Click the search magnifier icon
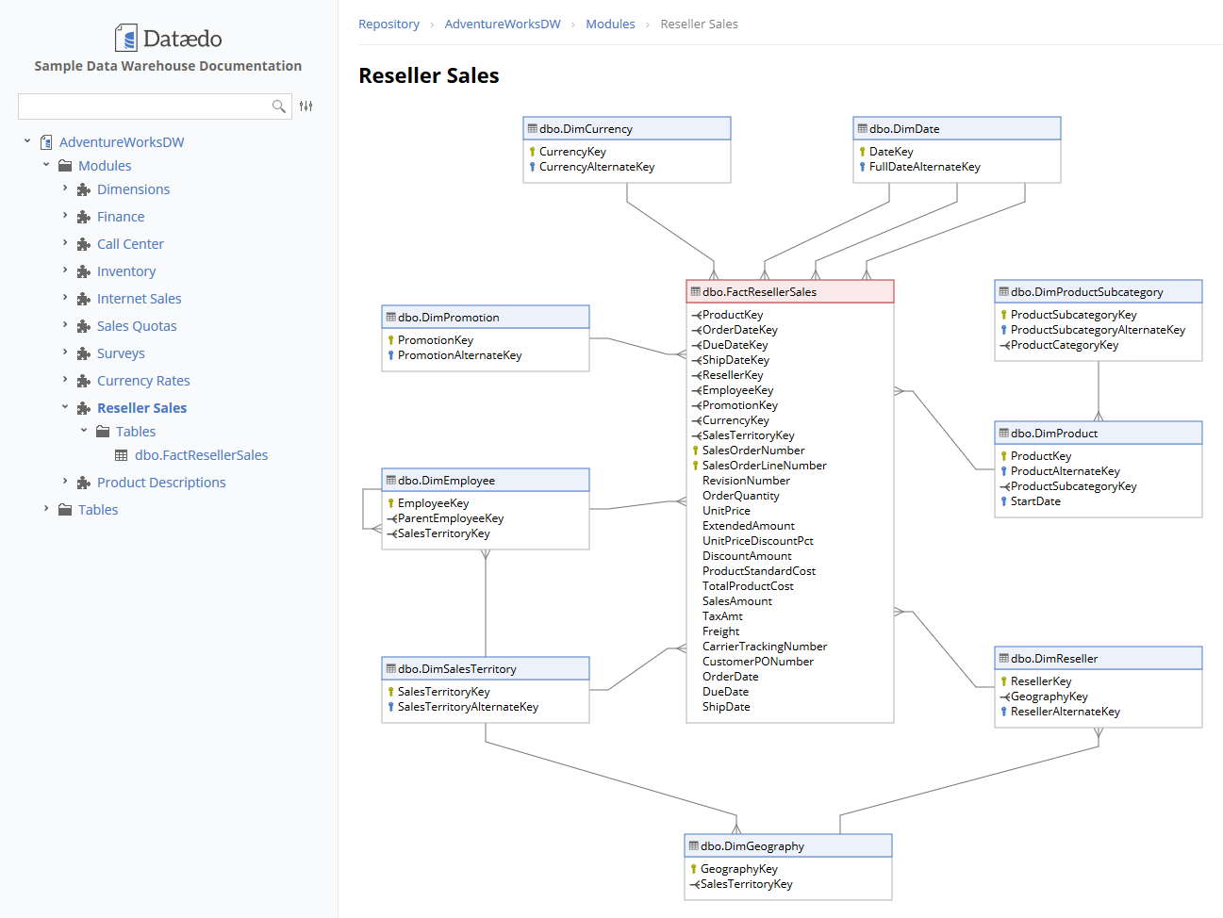The image size is (1223, 918). tap(278, 107)
